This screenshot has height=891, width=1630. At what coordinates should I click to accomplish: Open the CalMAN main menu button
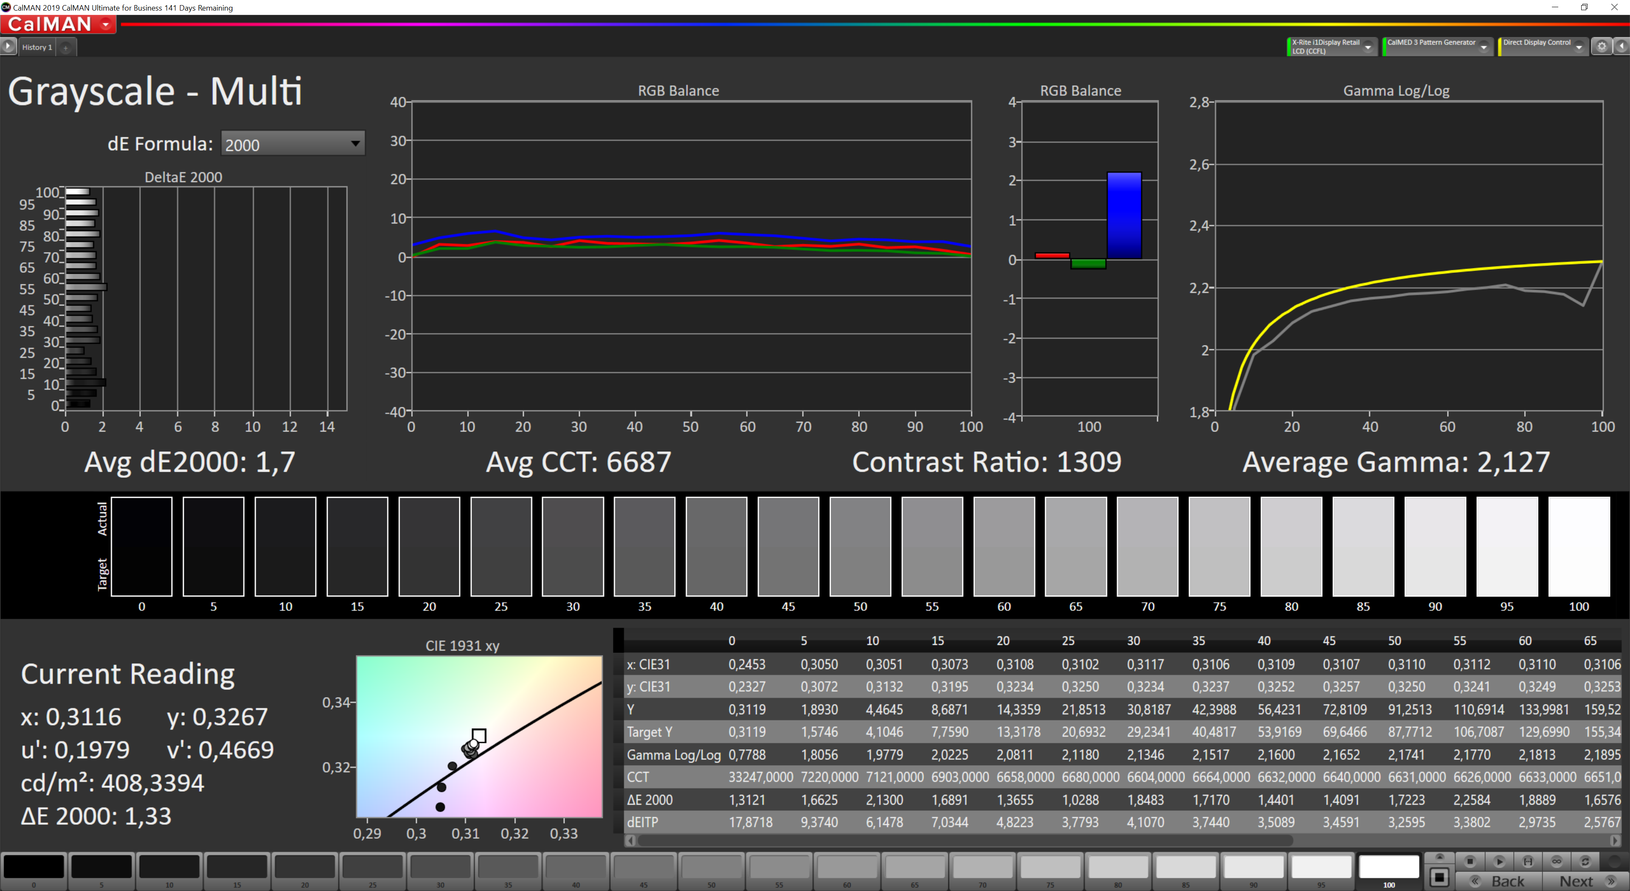[x=58, y=25]
